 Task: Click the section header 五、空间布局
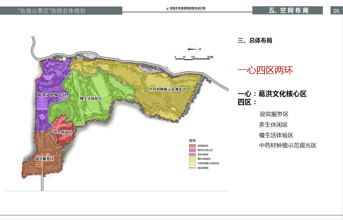click(x=288, y=11)
